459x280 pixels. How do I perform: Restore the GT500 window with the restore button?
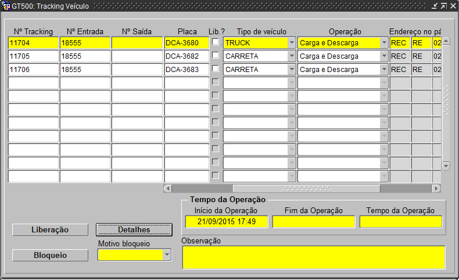444,6
